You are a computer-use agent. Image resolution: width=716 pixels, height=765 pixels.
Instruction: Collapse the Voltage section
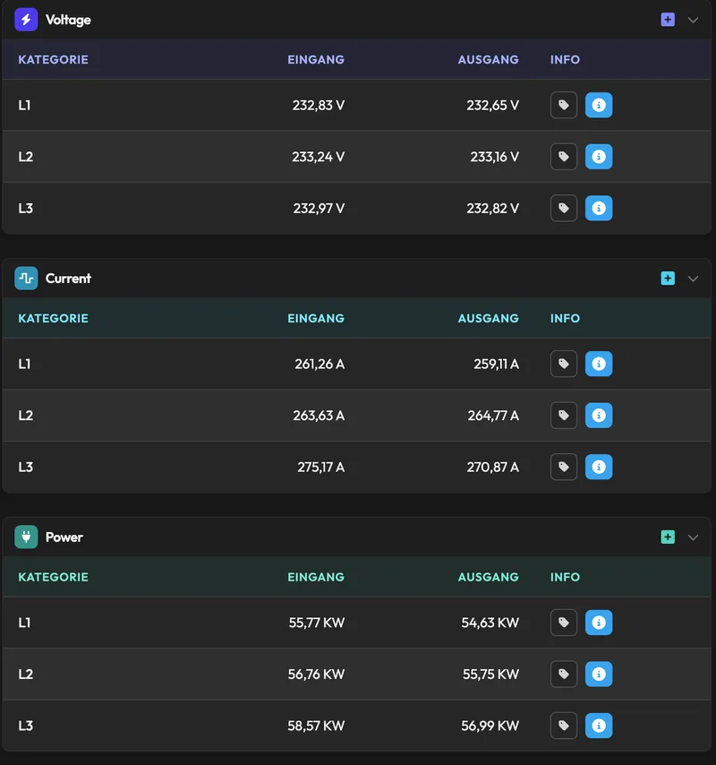[x=693, y=20]
